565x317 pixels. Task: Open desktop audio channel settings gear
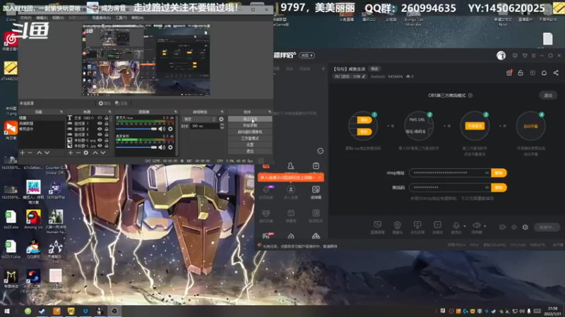[x=170, y=147]
